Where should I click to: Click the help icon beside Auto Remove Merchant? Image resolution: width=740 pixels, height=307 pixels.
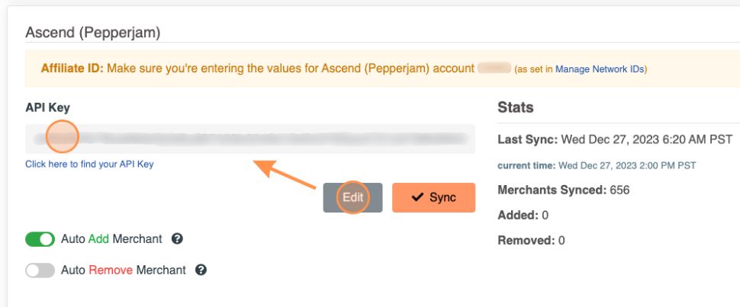point(201,270)
